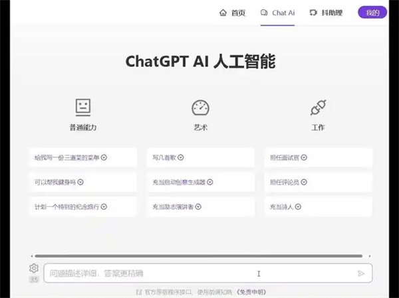Expand arrow next to 计划一个特别的纪念旅行
The width and height of the screenshot is (399, 298).
104,207
